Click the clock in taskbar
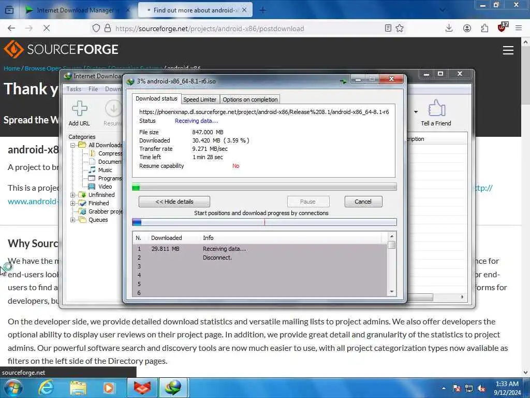This screenshot has height=398, width=530. 507,388
